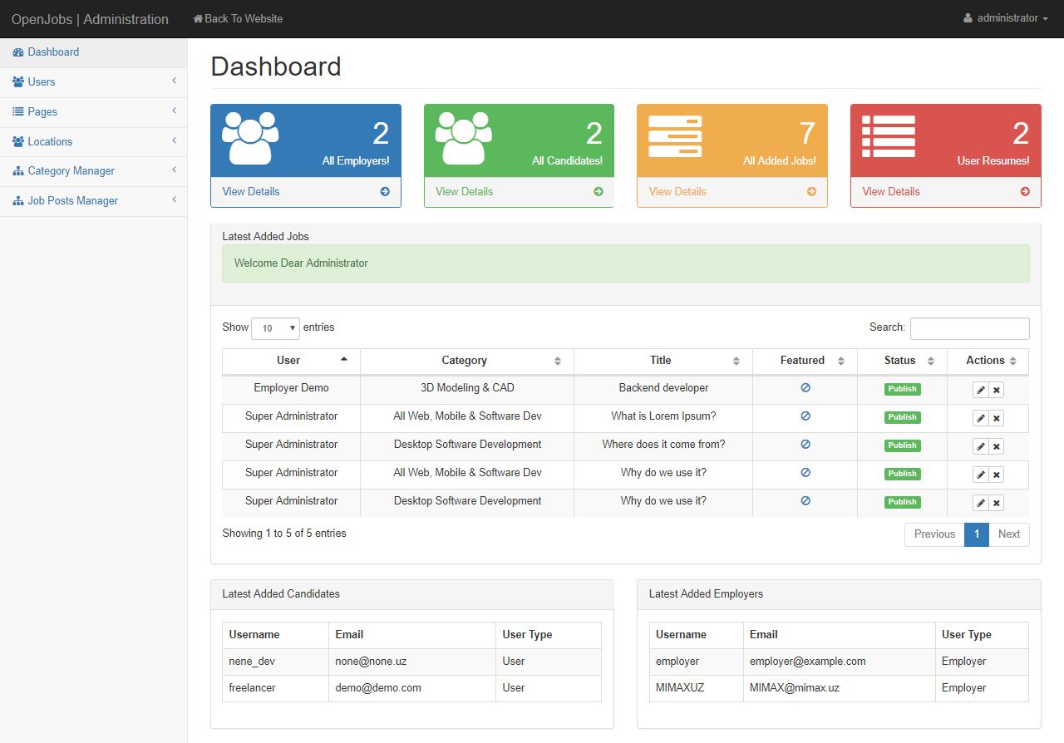This screenshot has height=743, width=1064.
Task: Delete the 'What is Lorem Ipsum?' job
Action: pyautogui.click(x=997, y=418)
